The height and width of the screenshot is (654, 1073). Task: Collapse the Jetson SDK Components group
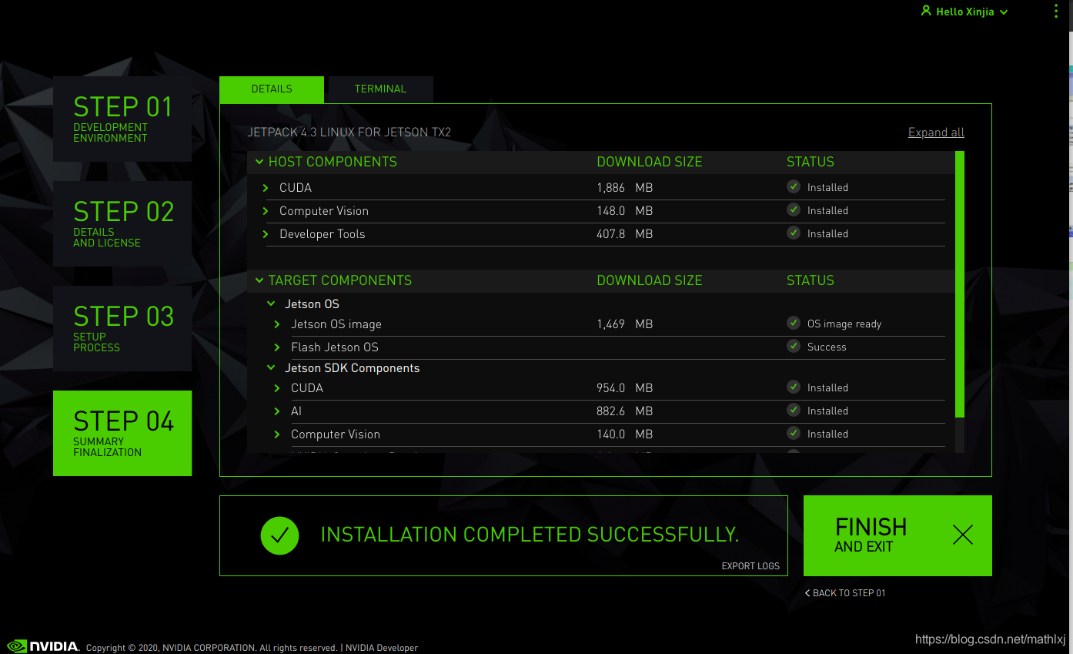coord(271,368)
